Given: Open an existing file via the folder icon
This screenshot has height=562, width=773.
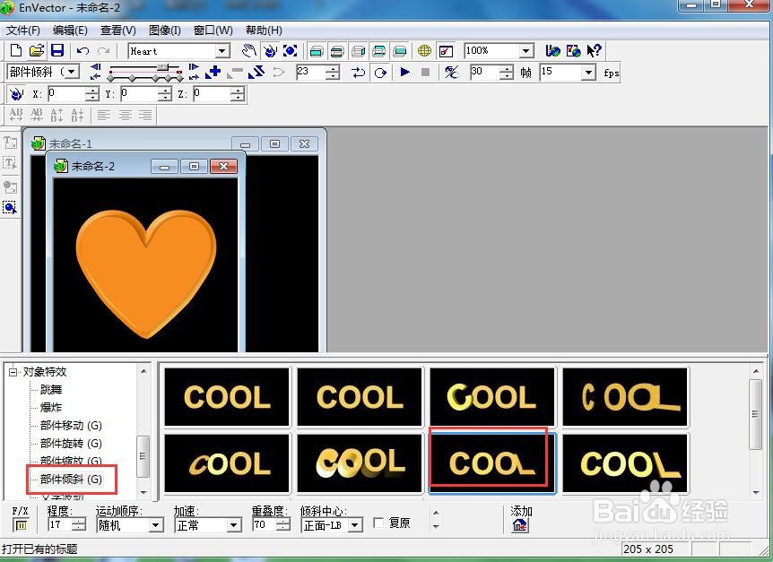Looking at the screenshot, I should point(36,51).
